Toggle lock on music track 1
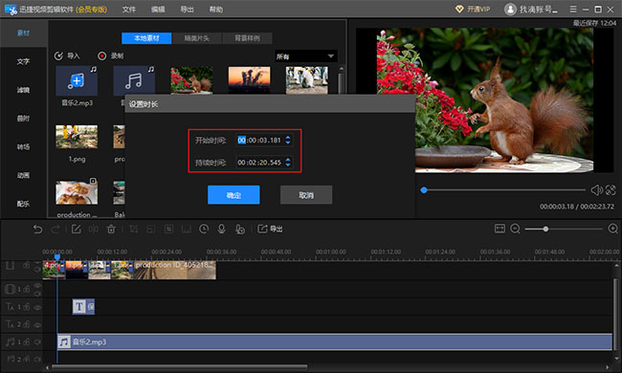Screen dimensions: 622x373 tap(27, 341)
